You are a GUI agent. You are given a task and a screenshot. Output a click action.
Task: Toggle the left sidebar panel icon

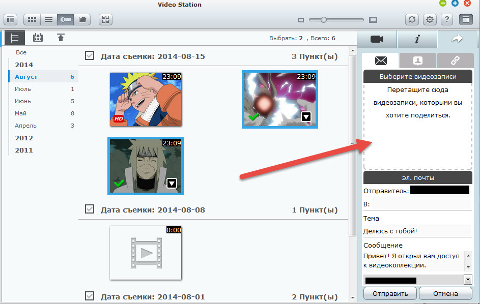[10, 20]
